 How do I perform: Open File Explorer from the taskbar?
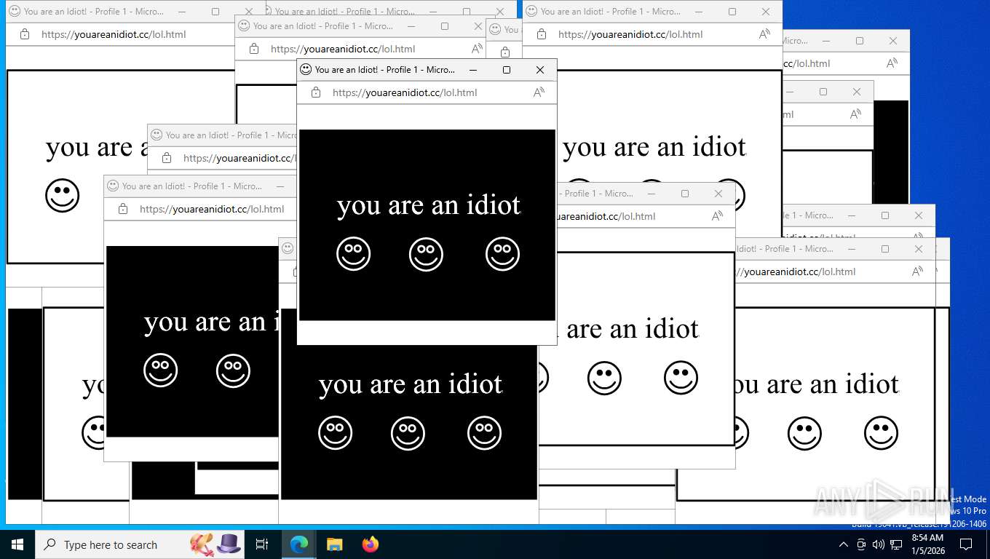pyautogui.click(x=334, y=544)
